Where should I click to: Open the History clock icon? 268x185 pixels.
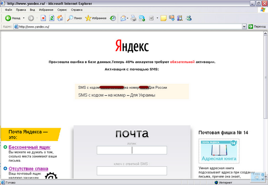pyautogui.click(x=113, y=18)
